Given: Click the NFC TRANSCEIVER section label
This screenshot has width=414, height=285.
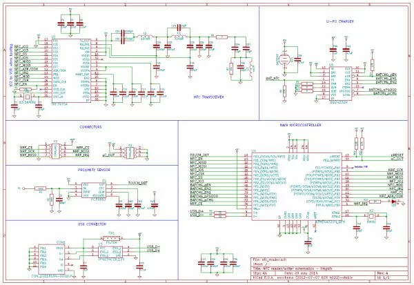Looking at the screenshot, I should 207,98.
